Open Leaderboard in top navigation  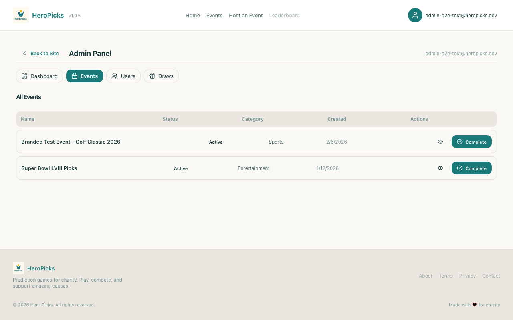pos(284,15)
